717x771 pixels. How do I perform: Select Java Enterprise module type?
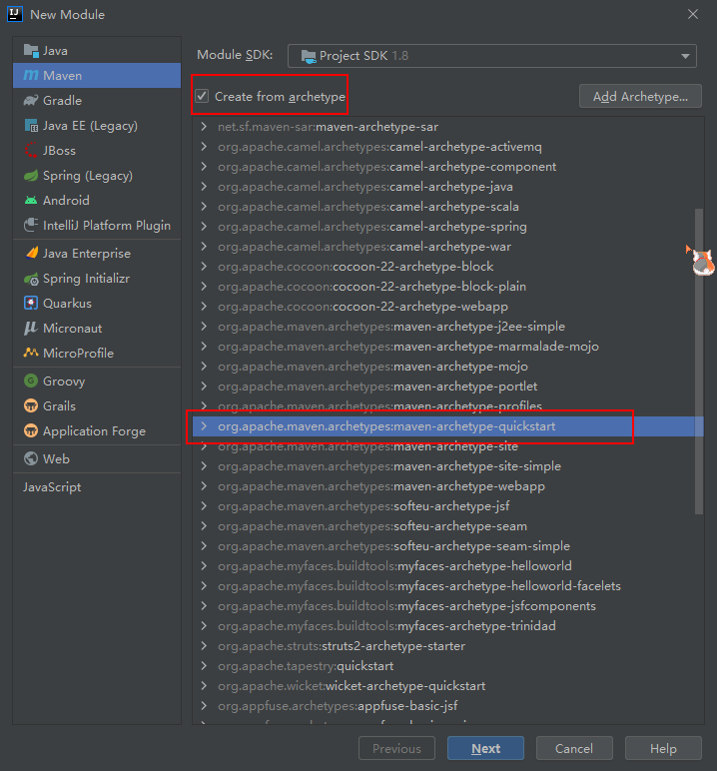[97, 254]
